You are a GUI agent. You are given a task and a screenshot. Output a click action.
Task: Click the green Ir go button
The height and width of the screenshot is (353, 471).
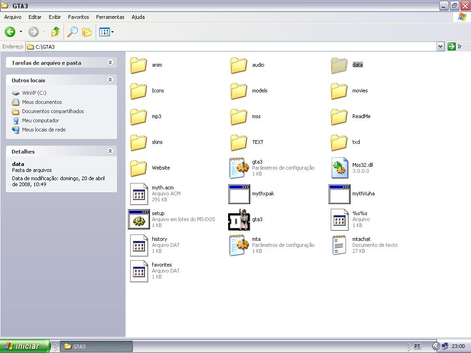[455, 46]
